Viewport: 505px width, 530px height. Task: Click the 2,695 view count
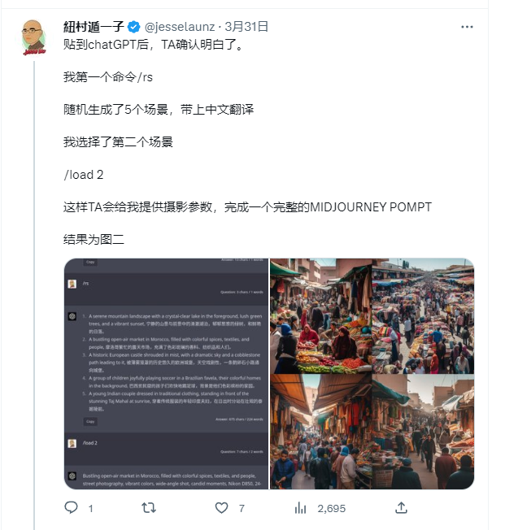coord(332,508)
